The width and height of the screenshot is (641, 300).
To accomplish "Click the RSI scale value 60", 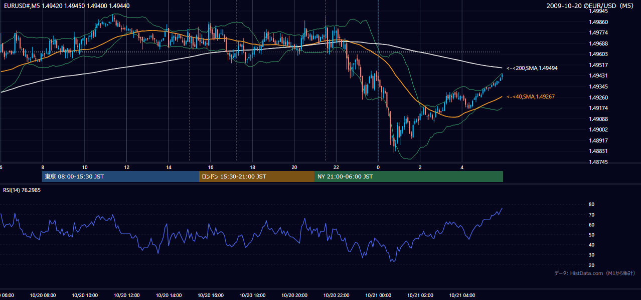I will (592, 225).
